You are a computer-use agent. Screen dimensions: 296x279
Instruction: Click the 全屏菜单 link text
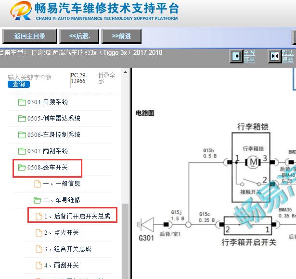tap(249, 56)
